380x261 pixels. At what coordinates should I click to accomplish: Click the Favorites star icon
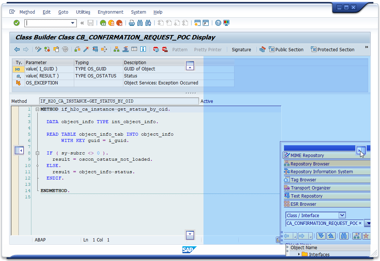[x=366, y=236]
